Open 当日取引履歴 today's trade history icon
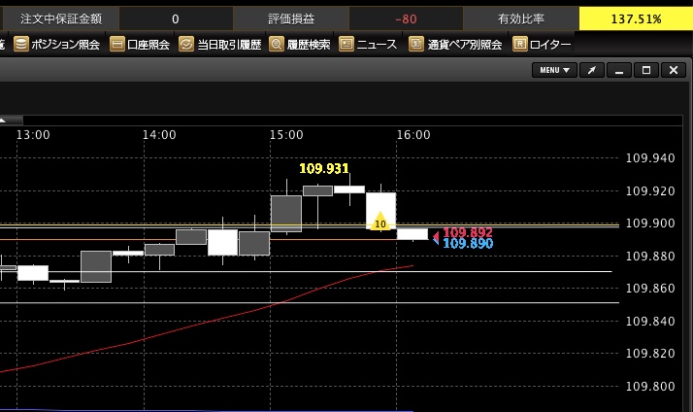The height and width of the screenshot is (412, 693). [x=186, y=44]
